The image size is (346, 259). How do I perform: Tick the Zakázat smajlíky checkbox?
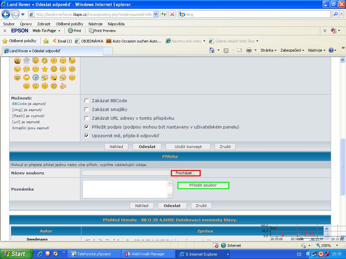[87, 109]
